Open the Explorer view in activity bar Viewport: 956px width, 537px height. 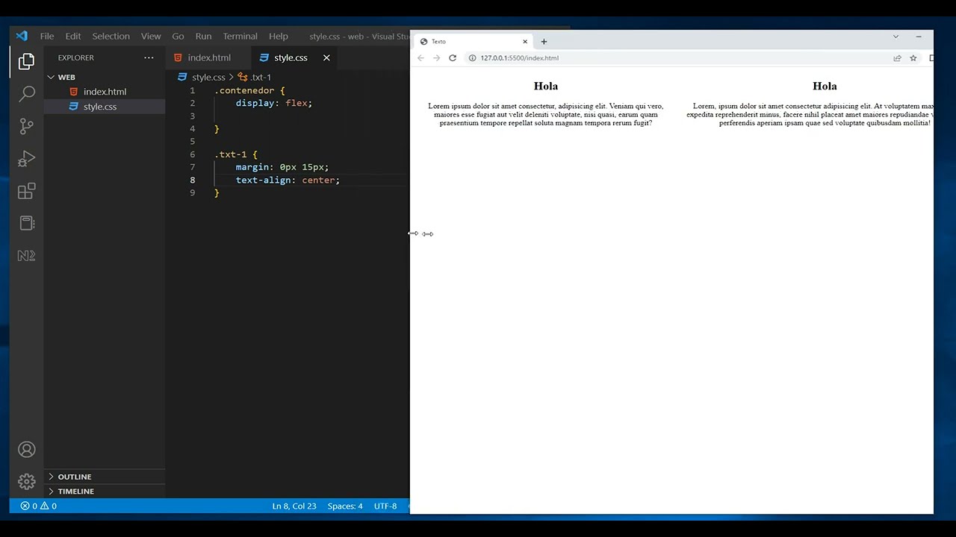click(26, 61)
